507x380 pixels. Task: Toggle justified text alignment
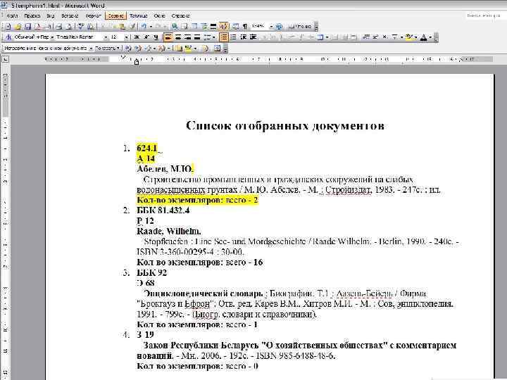(197, 37)
